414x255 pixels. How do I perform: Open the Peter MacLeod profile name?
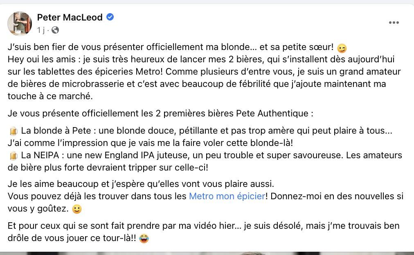click(70, 17)
